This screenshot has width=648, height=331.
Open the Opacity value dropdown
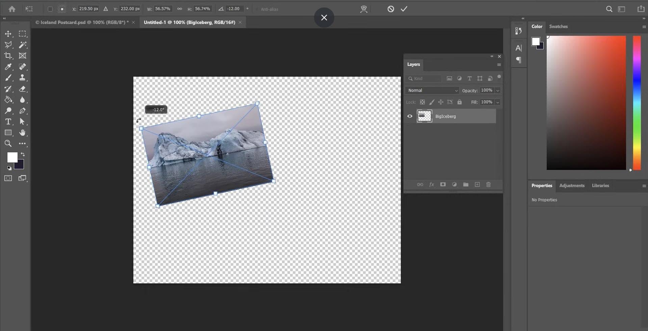497,90
